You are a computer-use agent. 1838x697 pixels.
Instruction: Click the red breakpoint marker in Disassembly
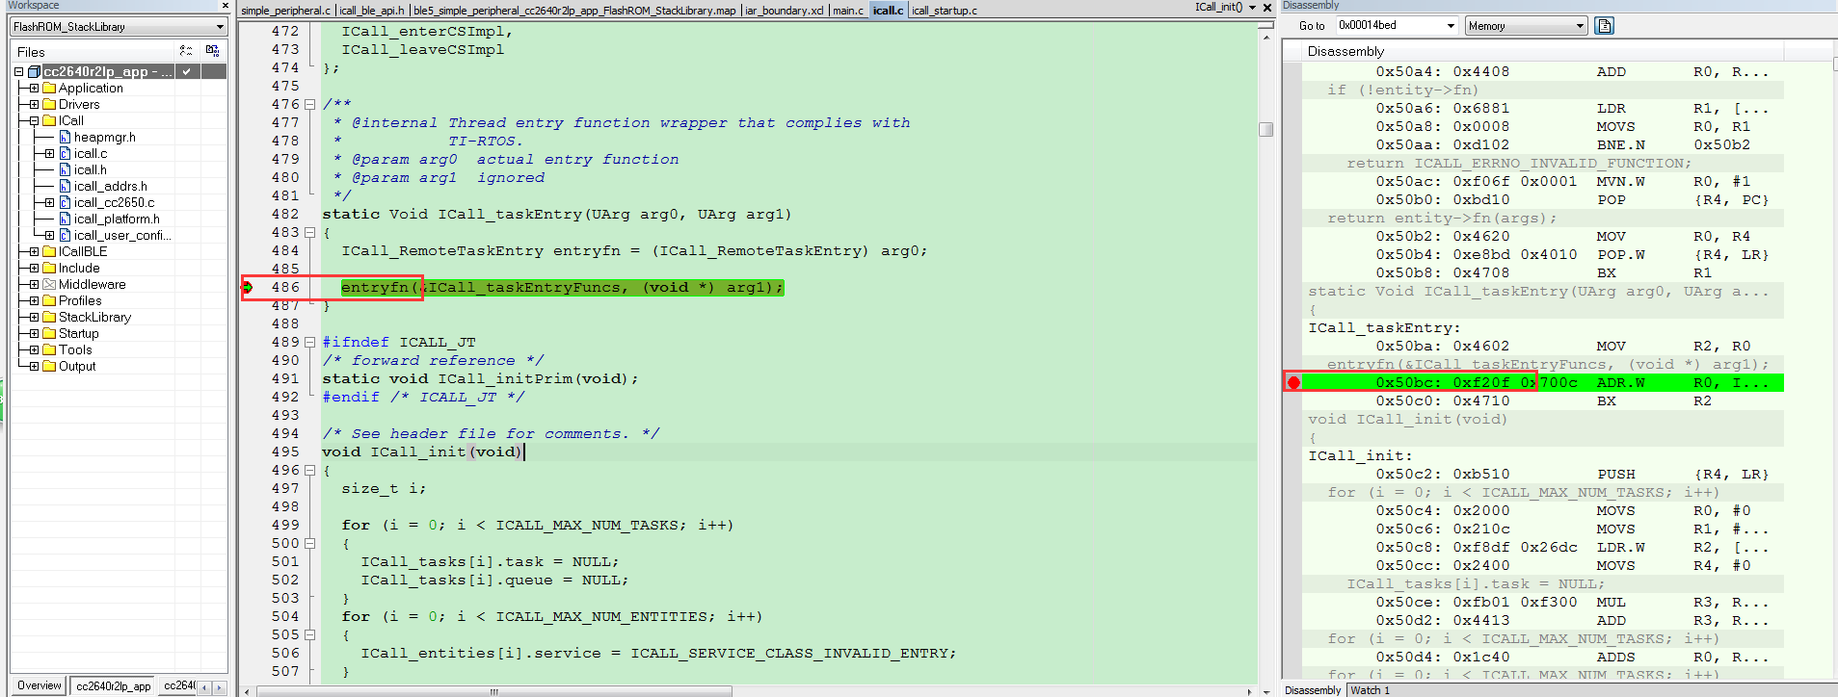pos(1293,383)
